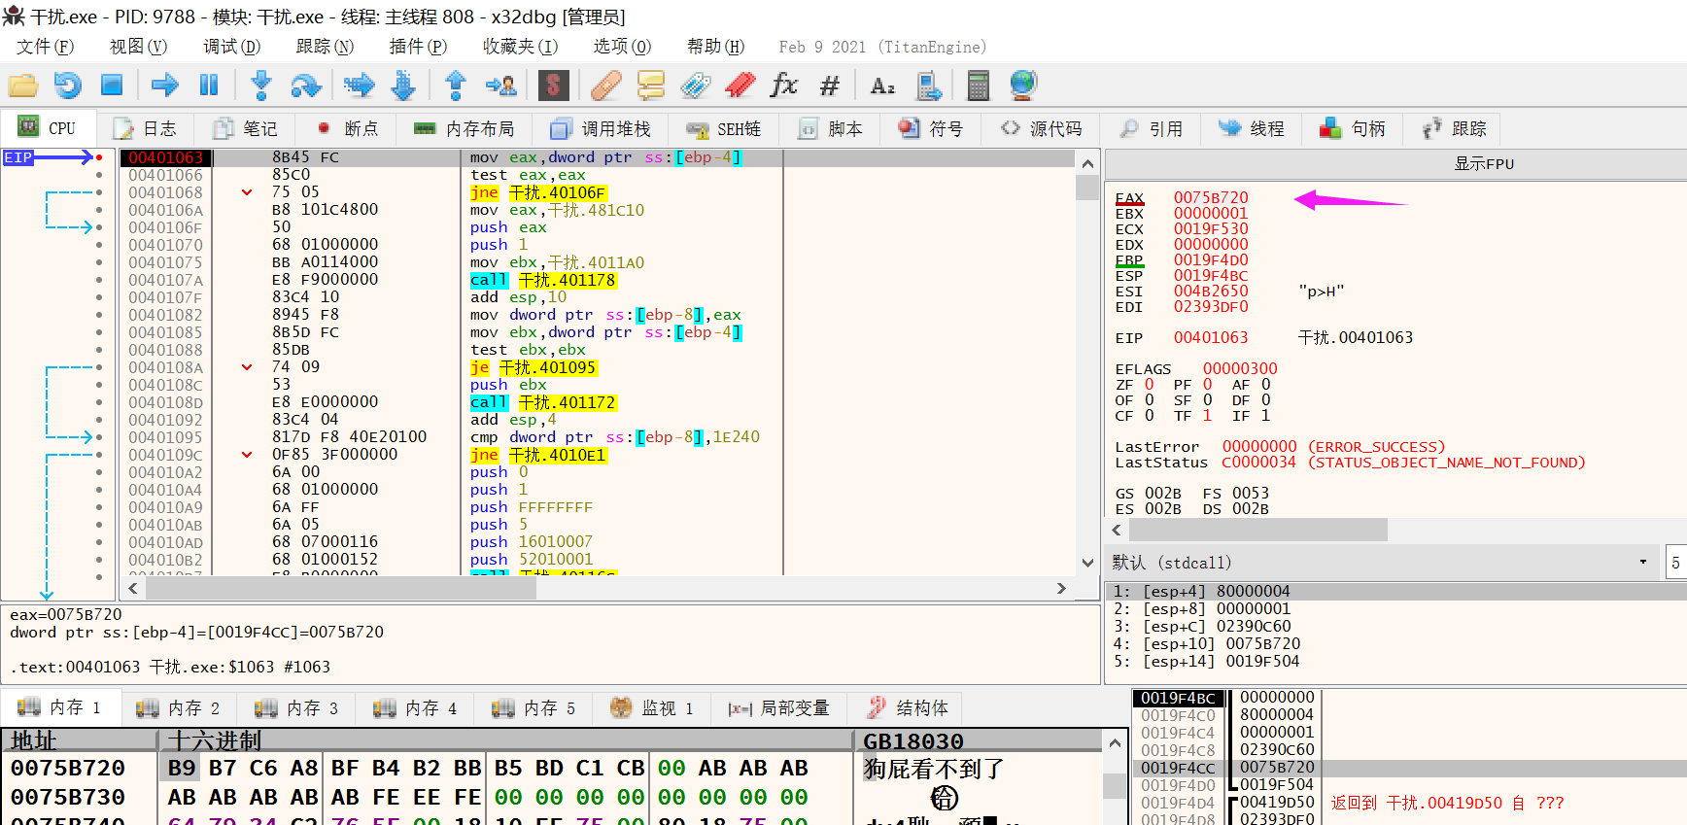Image resolution: width=1687 pixels, height=825 pixels.
Task: Step into with the down-arrow icon
Action: (260, 86)
